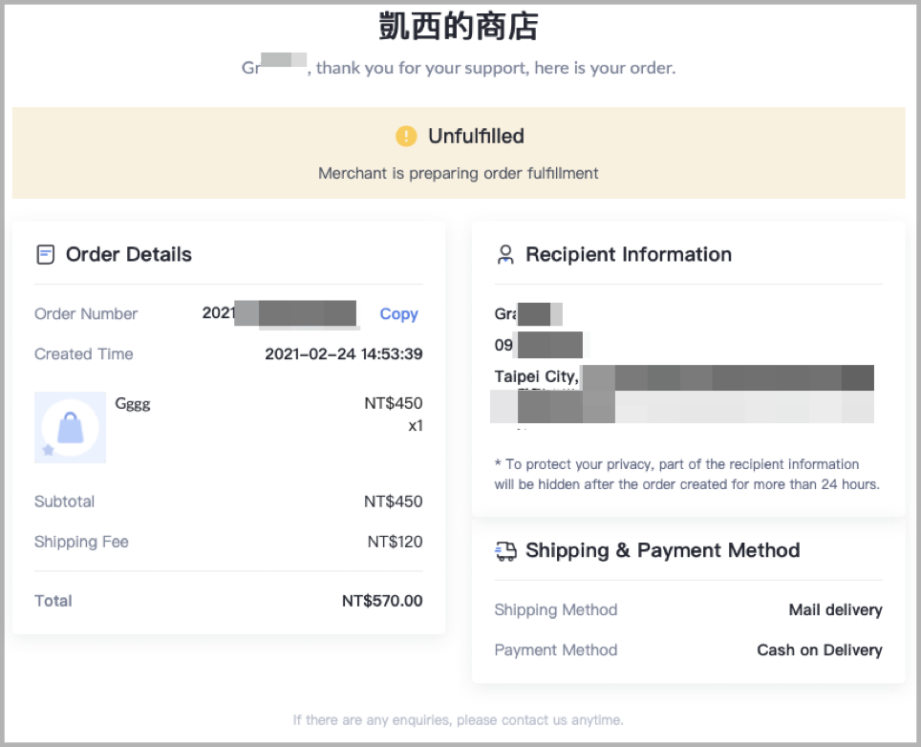
Task: Click the yellow Unfulfilled warning icon
Action: pos(406,137)
